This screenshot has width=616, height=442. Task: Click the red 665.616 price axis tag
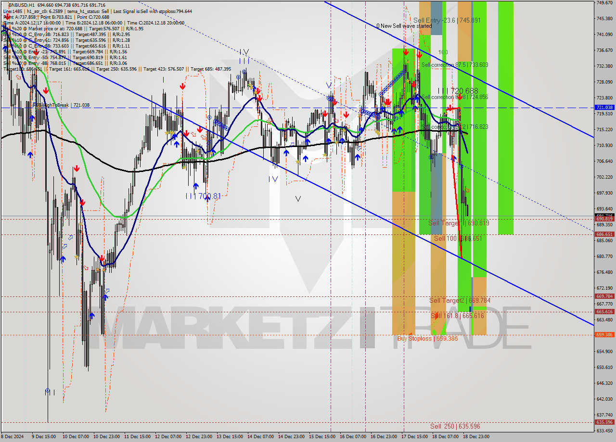point(604,312)
